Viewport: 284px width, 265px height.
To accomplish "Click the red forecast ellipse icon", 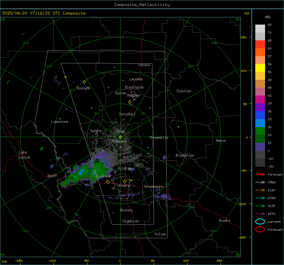I will (260, 229).
